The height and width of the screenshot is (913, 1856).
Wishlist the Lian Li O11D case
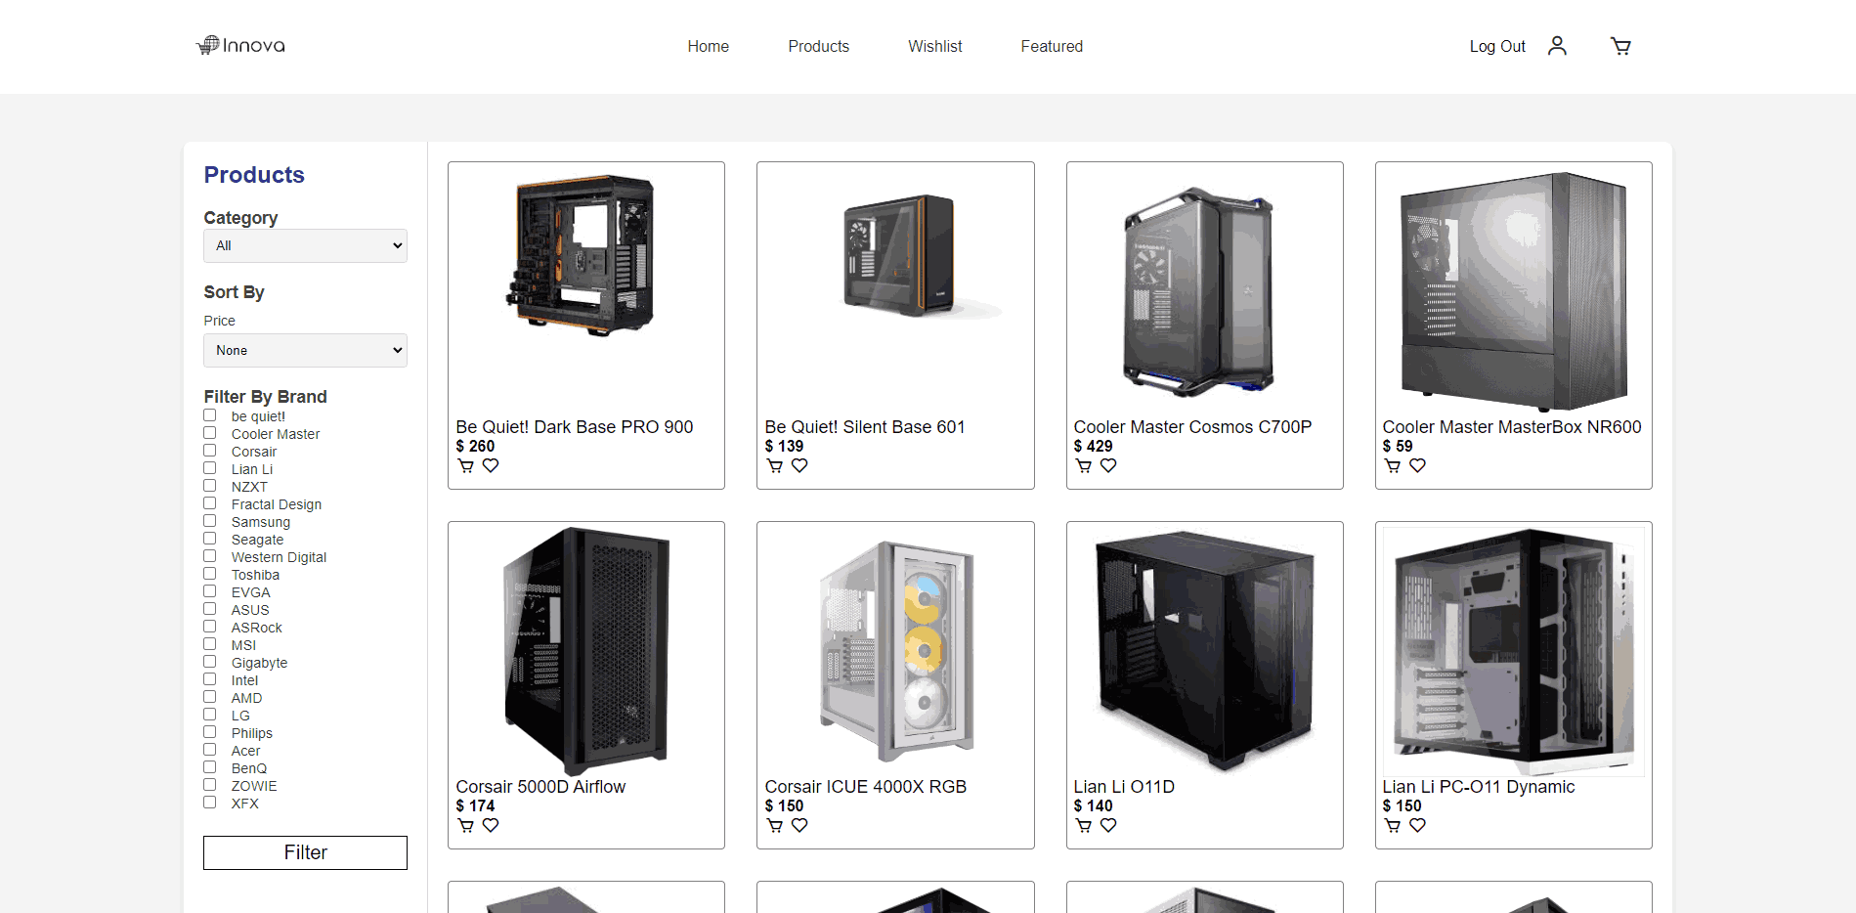[x=1108, y=826]
